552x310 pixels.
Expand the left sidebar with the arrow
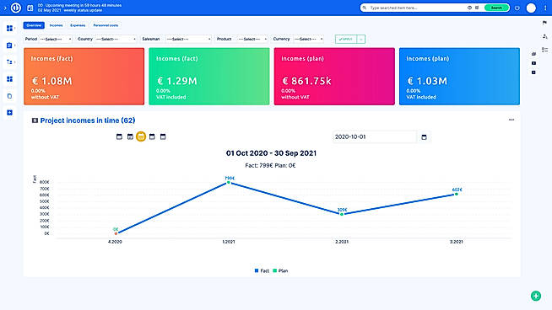(5, 8)
